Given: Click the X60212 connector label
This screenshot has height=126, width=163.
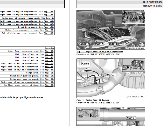Looking at the screenshot, I should tap(98, 44).
